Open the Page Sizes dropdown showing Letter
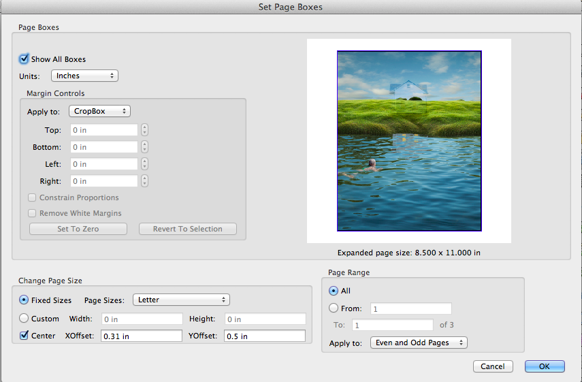The width and height of the screenshot is (582, 382). (x=182, y=300)
